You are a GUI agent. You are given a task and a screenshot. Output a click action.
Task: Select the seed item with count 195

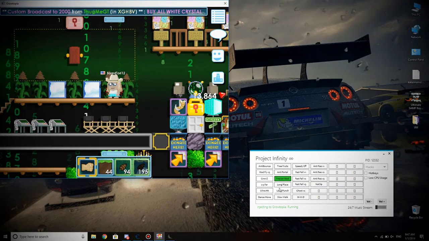pyautogui.click(x=141, y=167)
